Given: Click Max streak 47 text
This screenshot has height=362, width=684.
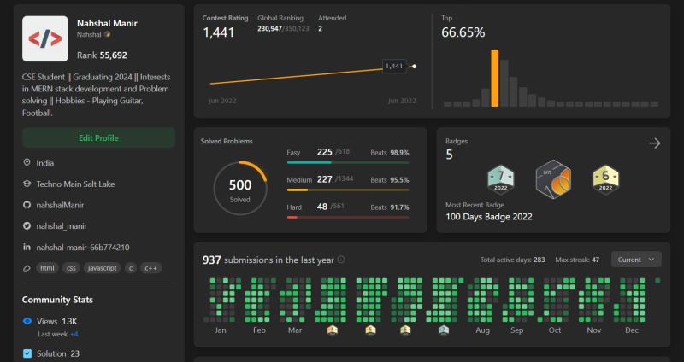Looking at the screenshot, I should [577, 260].
